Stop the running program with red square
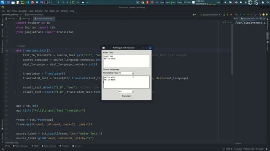270x151 pixels. click(231, 15)
